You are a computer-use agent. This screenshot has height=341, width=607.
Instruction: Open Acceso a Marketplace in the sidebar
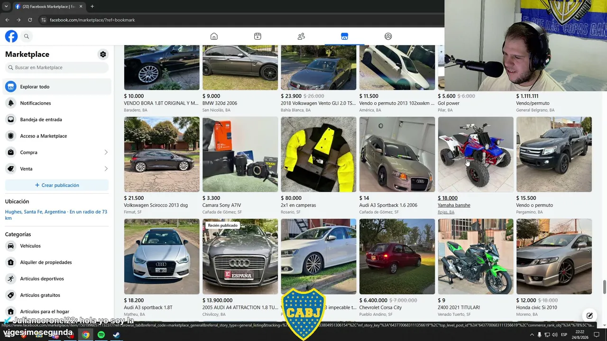click(58, 136)
